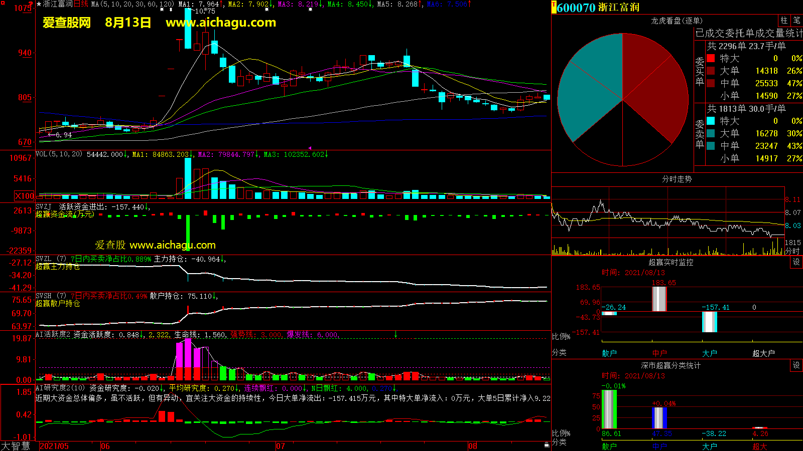Click the 分时 label beside intraday chart
803x451 pixels.
tap(792, 251)
